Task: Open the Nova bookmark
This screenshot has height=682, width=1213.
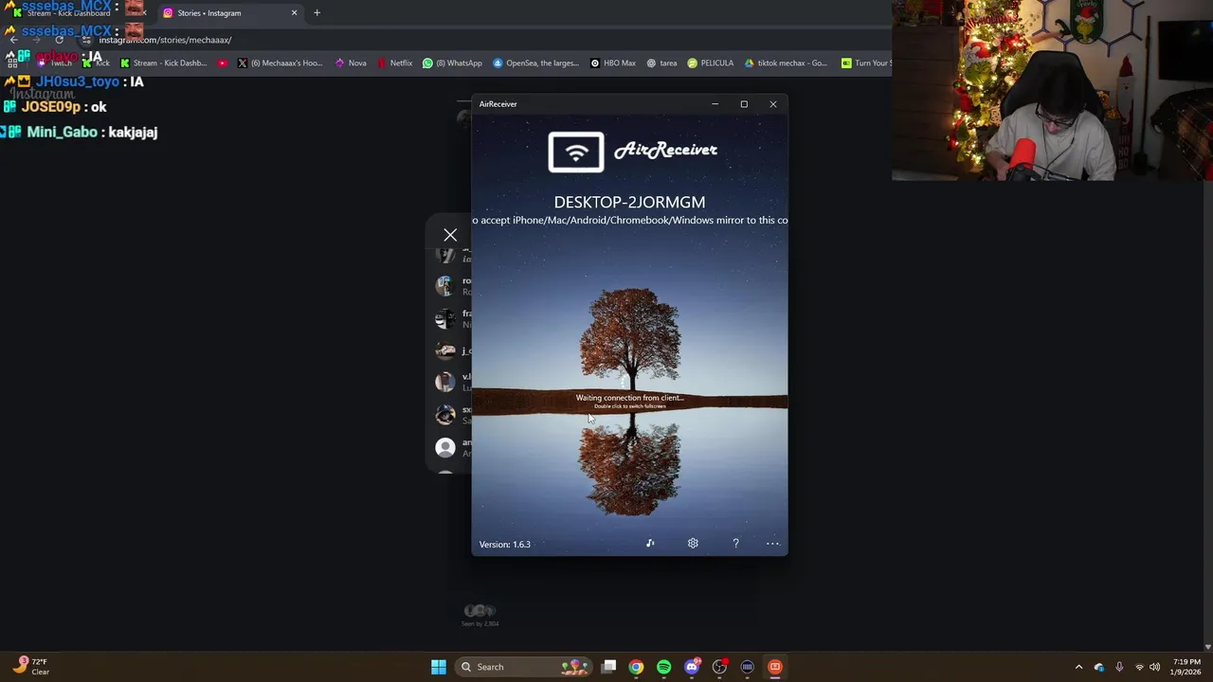Action: pyautogui.click(x=351, y=63)
